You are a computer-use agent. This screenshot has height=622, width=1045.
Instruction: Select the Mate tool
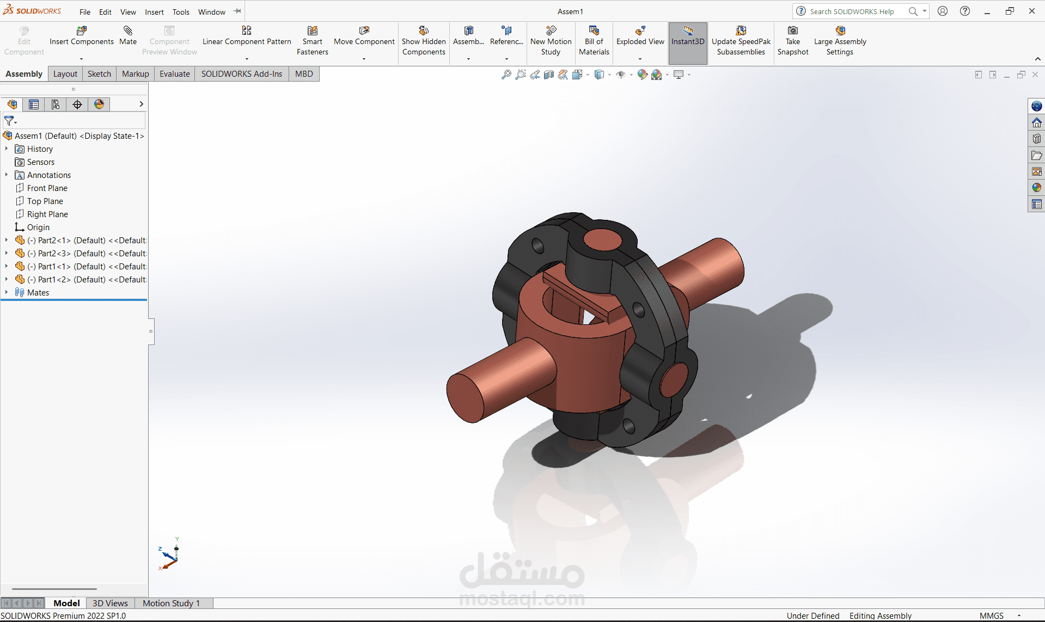[x=128, y=36]
